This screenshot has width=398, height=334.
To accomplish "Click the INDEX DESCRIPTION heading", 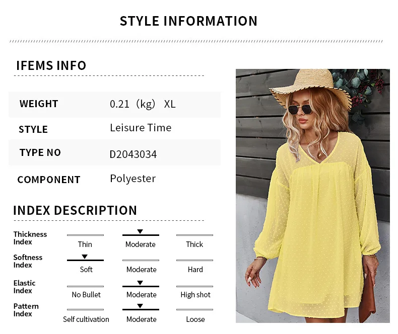I will point(75,210).
